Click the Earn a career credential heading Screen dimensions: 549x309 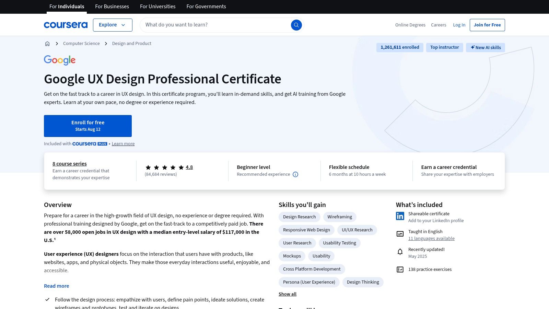click(449, 167)
